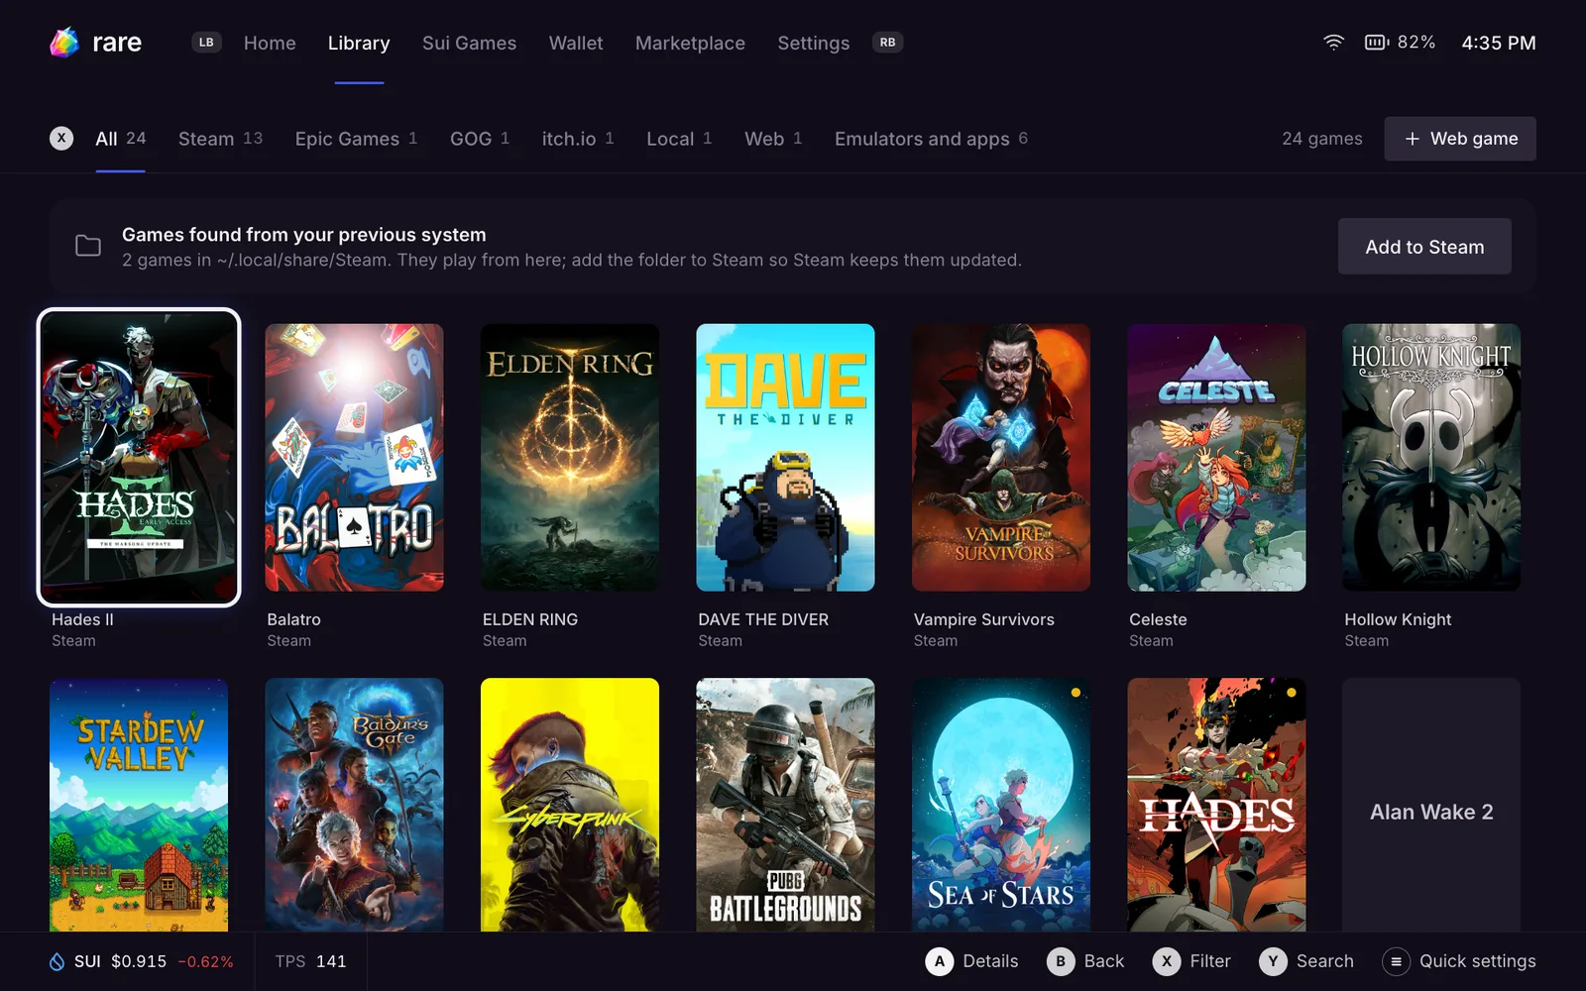Screen dimensions: 1586x991
Task: Open the Alan Wake 2 tile
Action: (1431, 805)
